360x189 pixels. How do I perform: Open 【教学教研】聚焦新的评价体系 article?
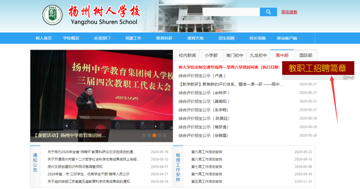coord(231,84)
